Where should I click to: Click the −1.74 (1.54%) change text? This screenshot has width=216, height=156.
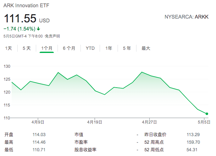[19, 29]
